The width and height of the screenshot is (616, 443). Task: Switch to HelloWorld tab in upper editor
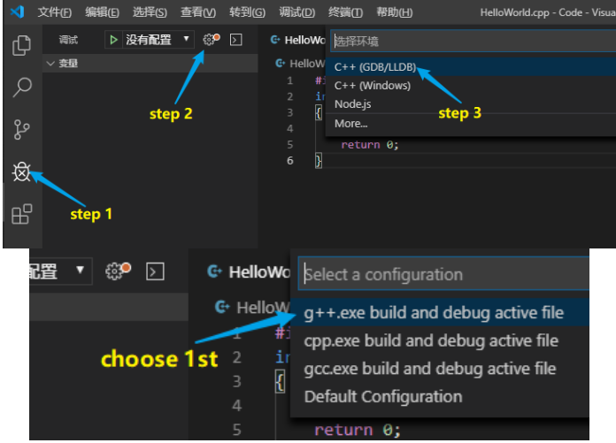tap(298, 40)
